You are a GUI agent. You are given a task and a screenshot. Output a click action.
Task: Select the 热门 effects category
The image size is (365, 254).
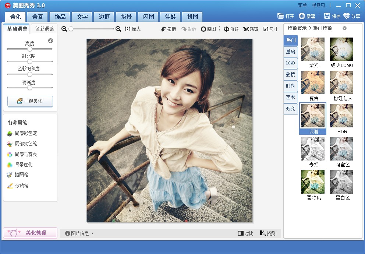click(x=291, y=40)
